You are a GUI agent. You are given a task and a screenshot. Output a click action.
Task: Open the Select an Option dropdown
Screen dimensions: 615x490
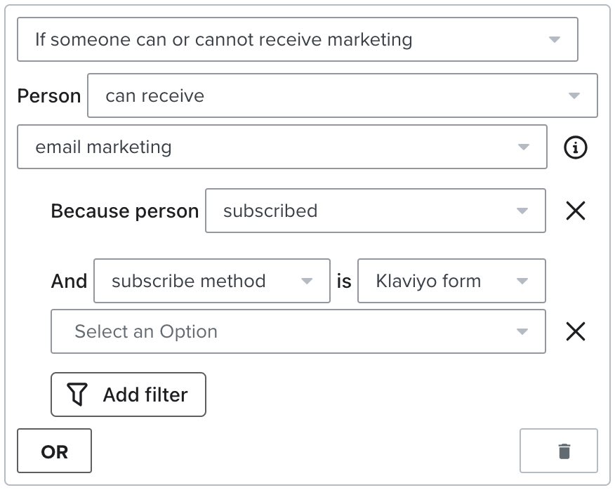[298, 331]
